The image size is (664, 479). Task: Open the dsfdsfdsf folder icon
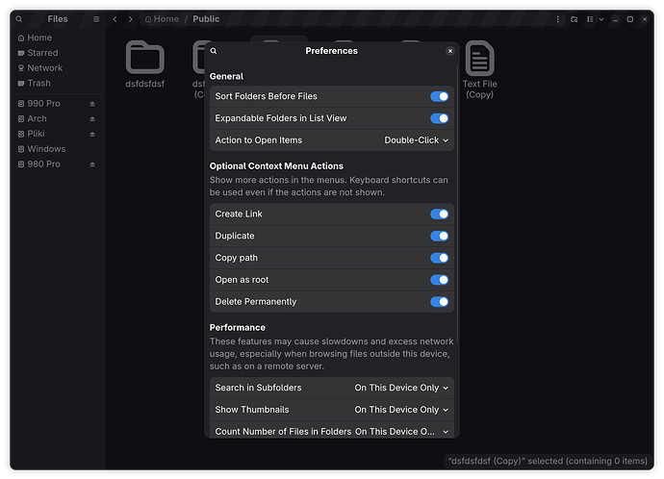144,58
